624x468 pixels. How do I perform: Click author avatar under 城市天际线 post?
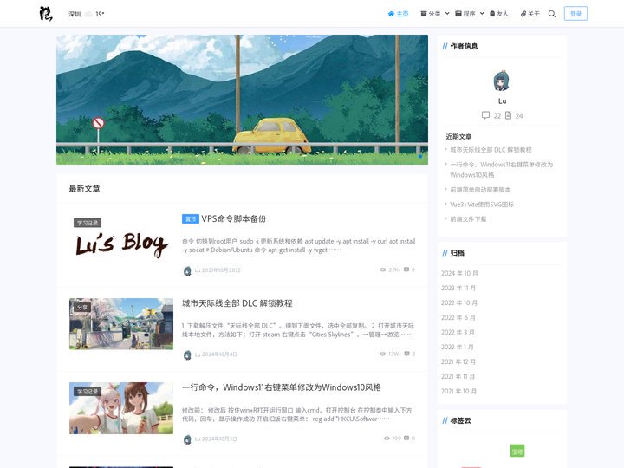click(x=187, y=354)
